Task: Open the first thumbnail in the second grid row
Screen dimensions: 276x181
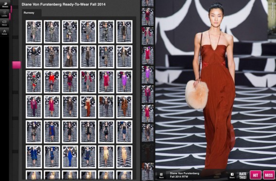Action: click(34, 57)
